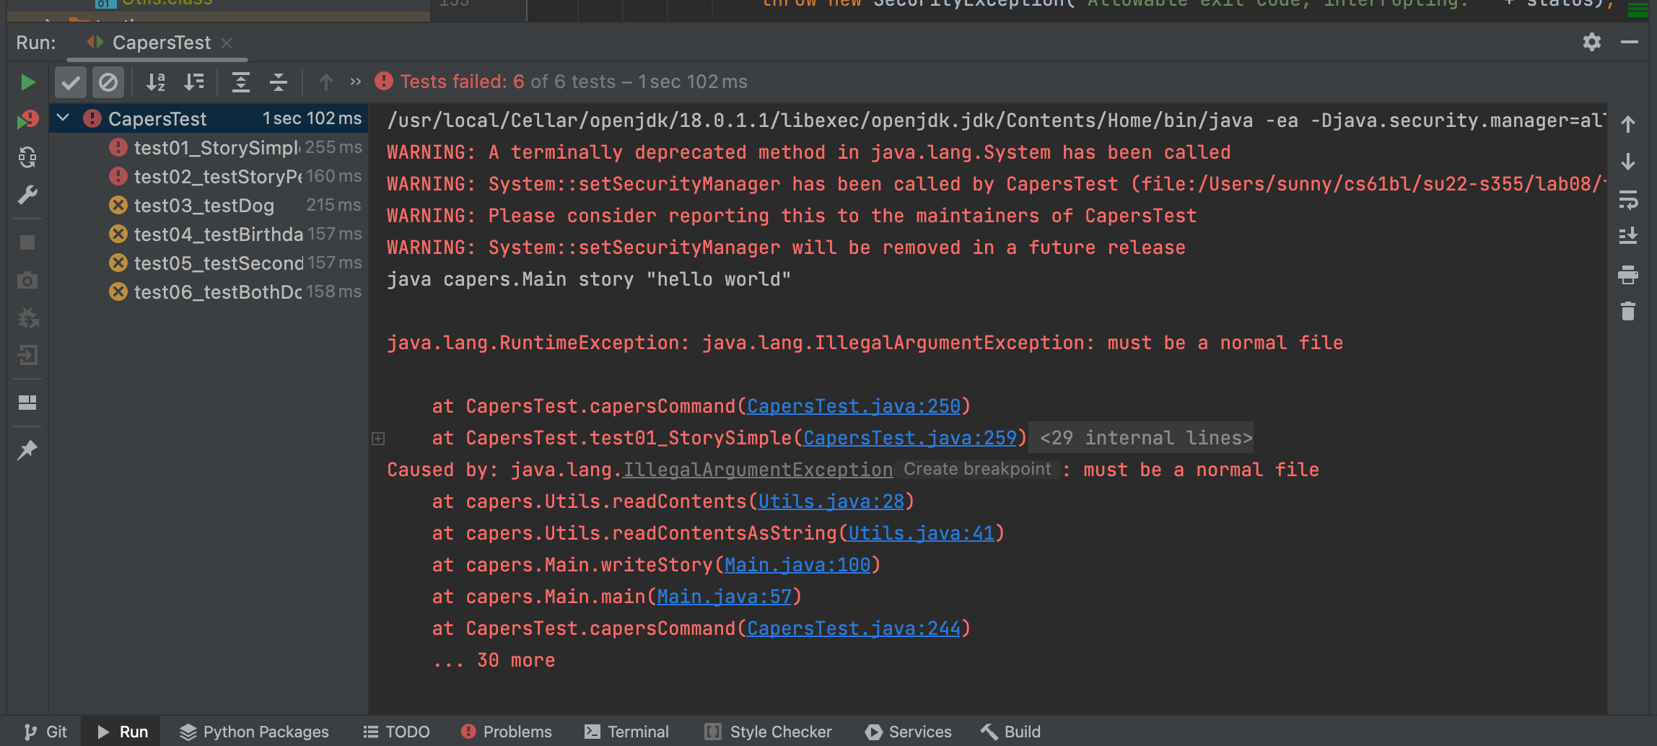Show more toolbar actions chevron
1657x746 pixels.
(x=355, y=82)
